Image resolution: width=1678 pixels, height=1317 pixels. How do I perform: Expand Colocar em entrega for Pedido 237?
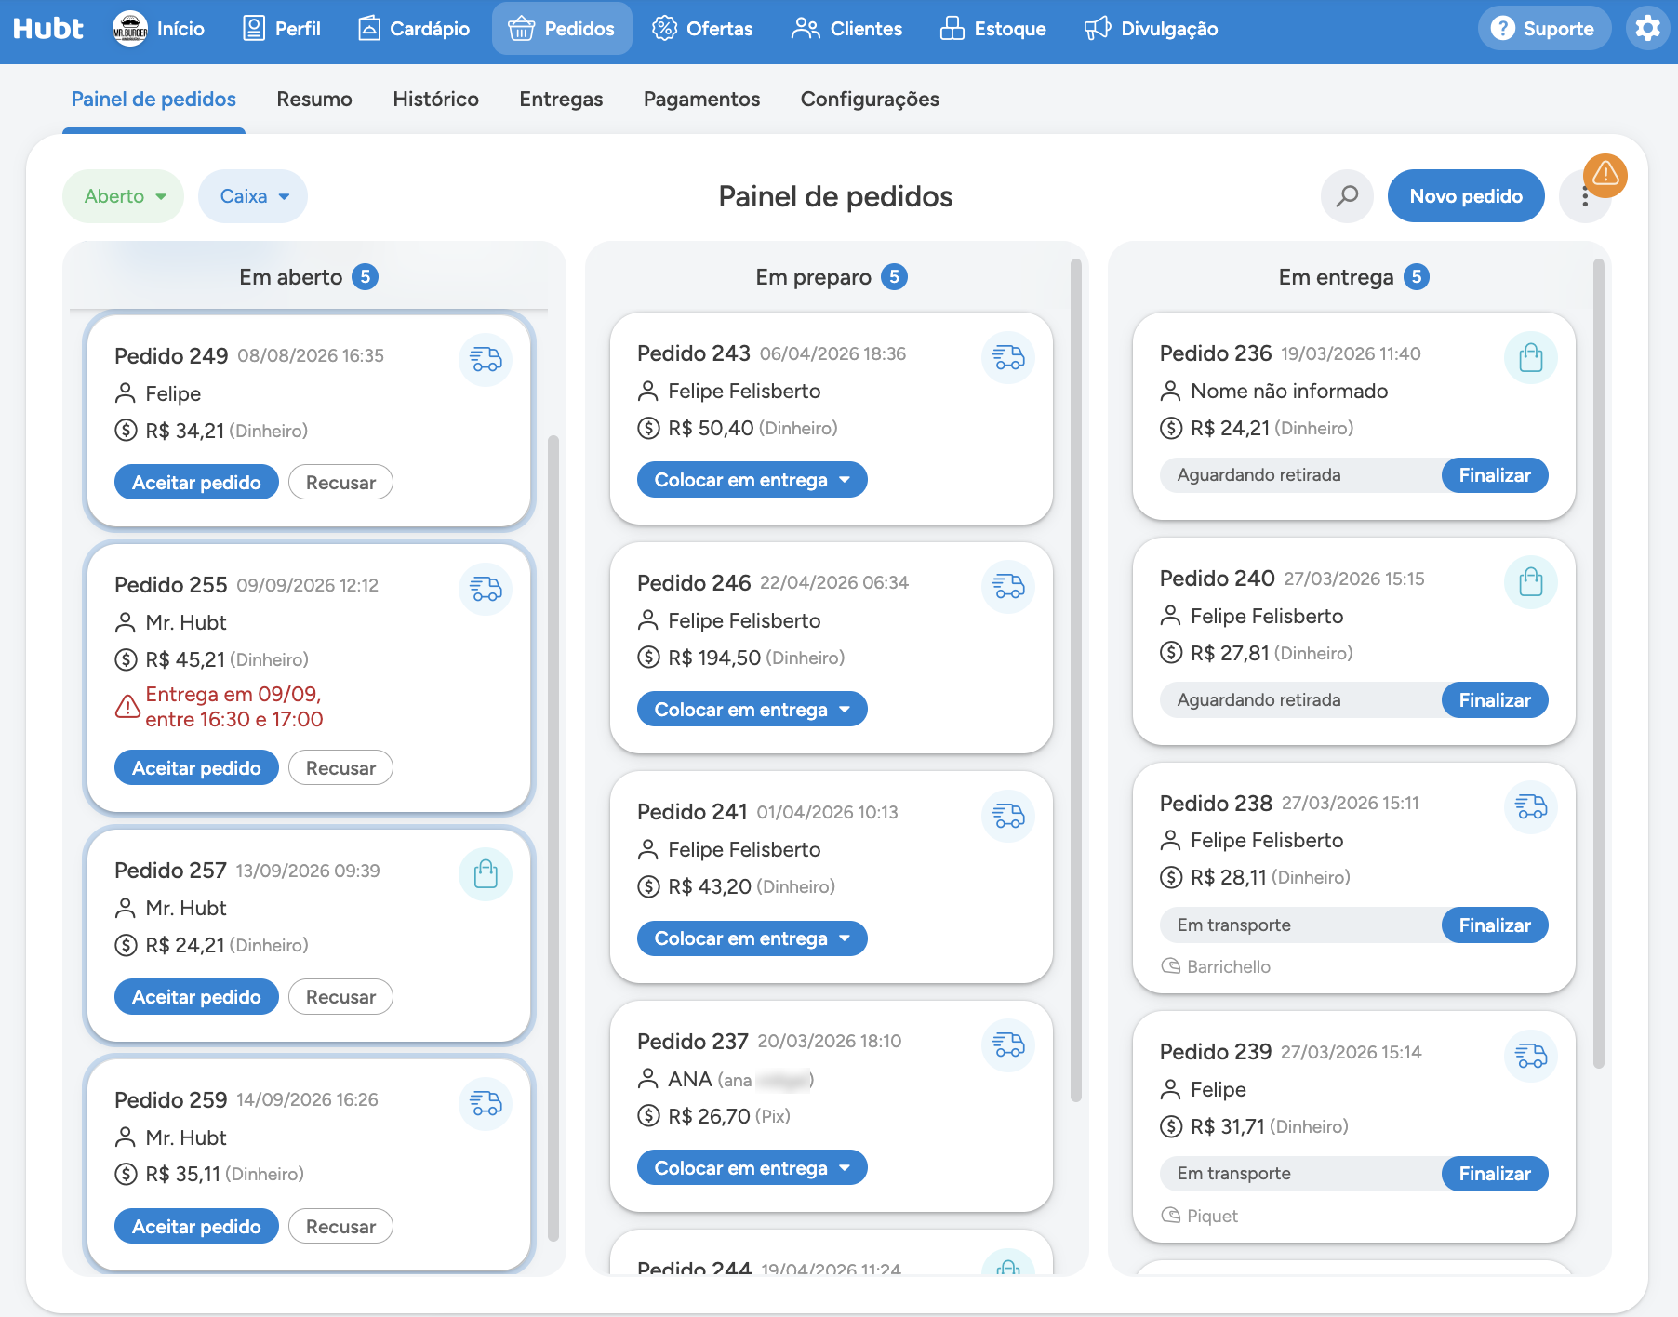point(752,1168)
